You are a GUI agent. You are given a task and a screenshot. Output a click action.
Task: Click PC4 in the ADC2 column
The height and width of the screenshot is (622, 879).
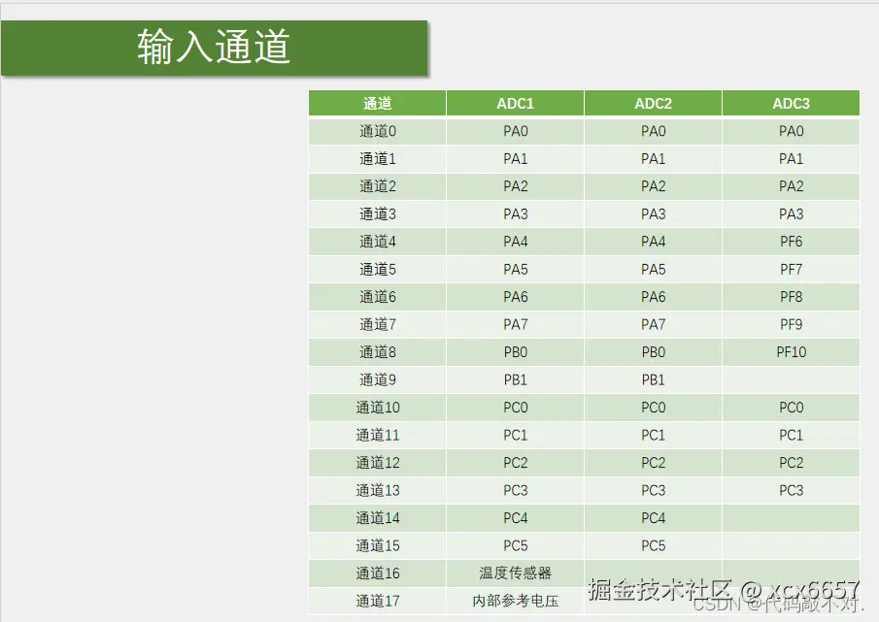[x=653, y=518]
